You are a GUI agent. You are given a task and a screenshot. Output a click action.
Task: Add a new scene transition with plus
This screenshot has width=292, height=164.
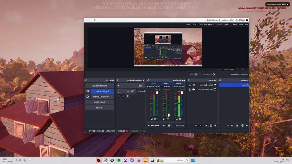click(x=128, y=96)
